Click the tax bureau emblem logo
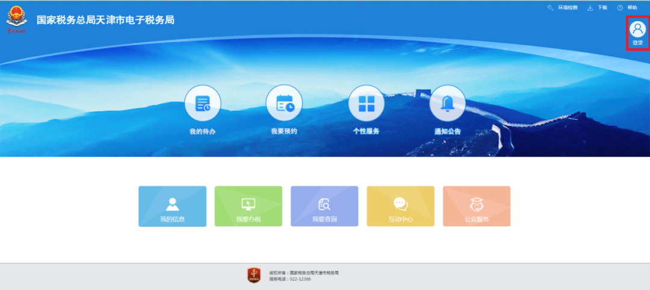Viewport: 650px width, 290px height. [17, 19]
